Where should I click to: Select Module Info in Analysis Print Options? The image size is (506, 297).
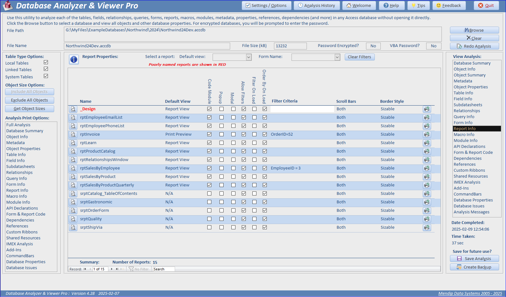pyautogui.click(x=18, y=202)
